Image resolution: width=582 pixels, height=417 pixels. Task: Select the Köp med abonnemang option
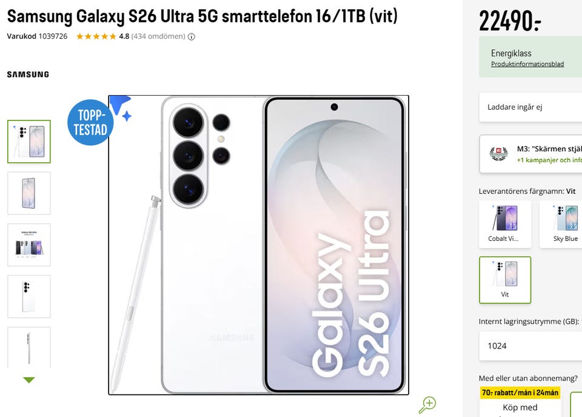pyautogui.click(x=520, y=407)
